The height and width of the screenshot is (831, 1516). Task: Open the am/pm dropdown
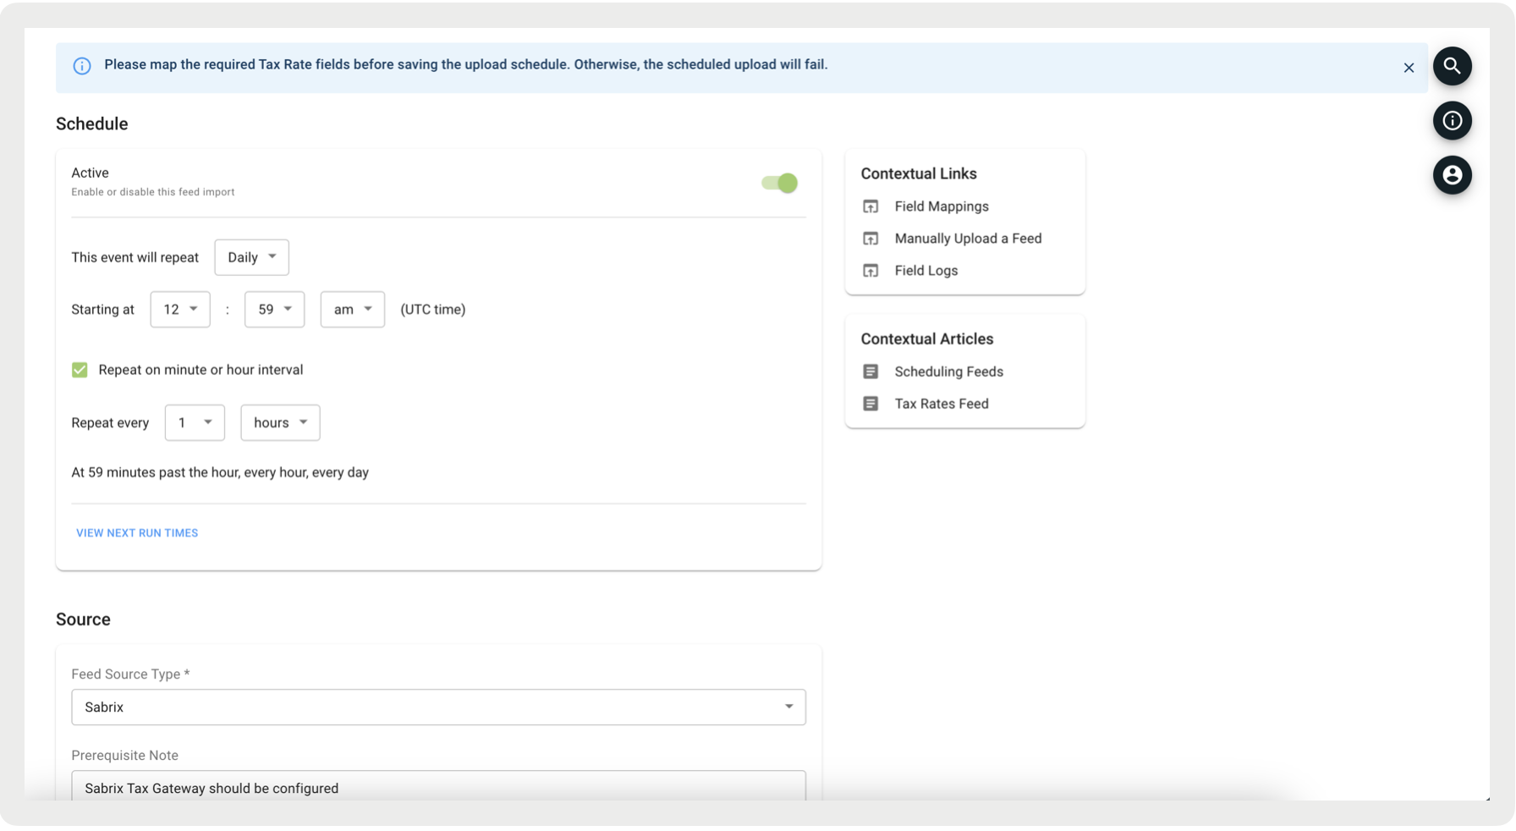pos(352,310)
